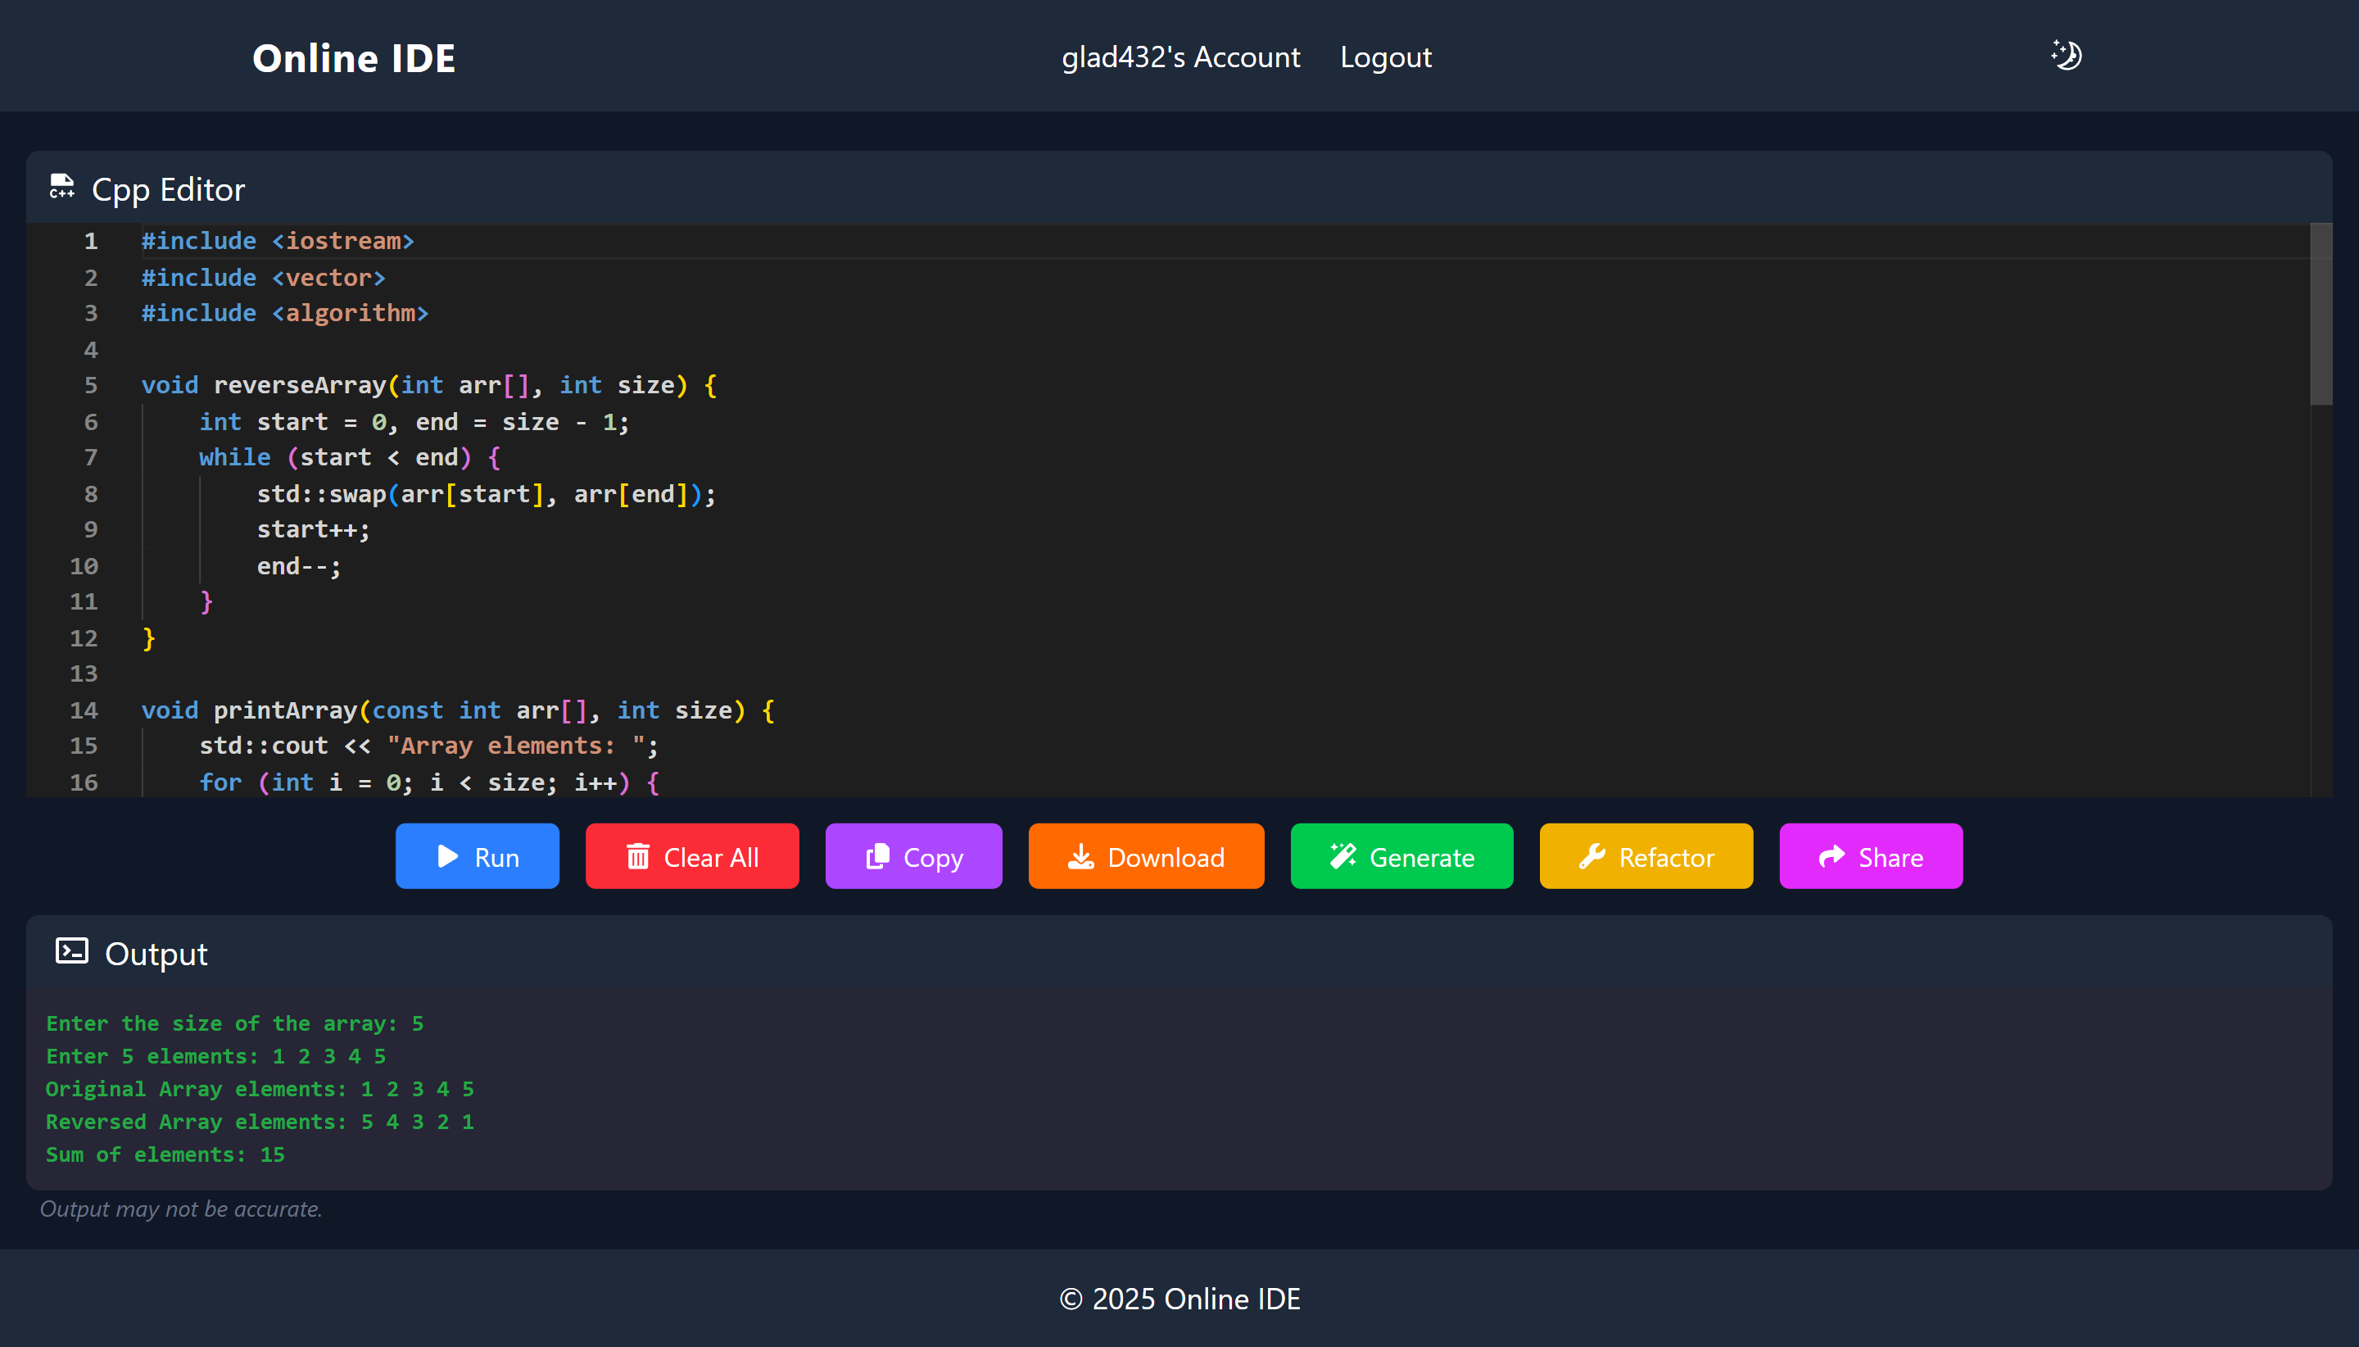
Task: Click the std::cout "Array elements: " line
Action: coord(429,746)
